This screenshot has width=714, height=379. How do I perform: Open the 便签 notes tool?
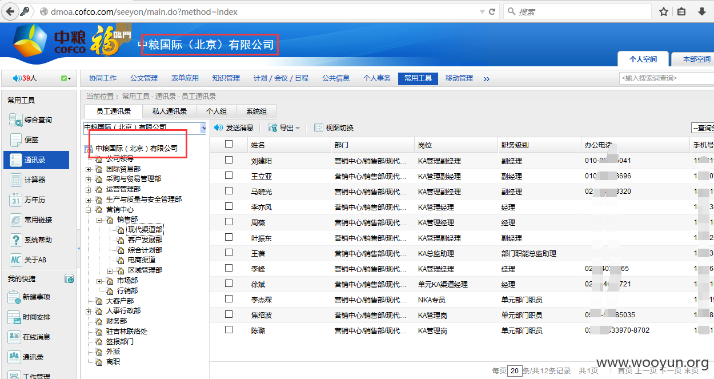pyautogui.click(x=25, y=139)
